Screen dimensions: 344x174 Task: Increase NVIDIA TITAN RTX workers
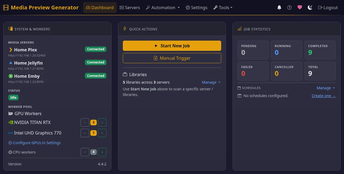pos(102,122)
